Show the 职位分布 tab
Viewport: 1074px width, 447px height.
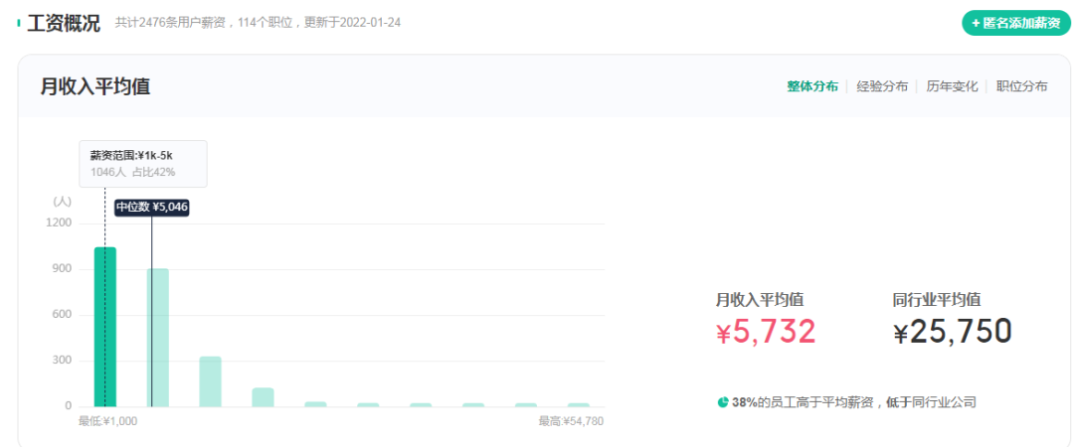point(1021,86)
